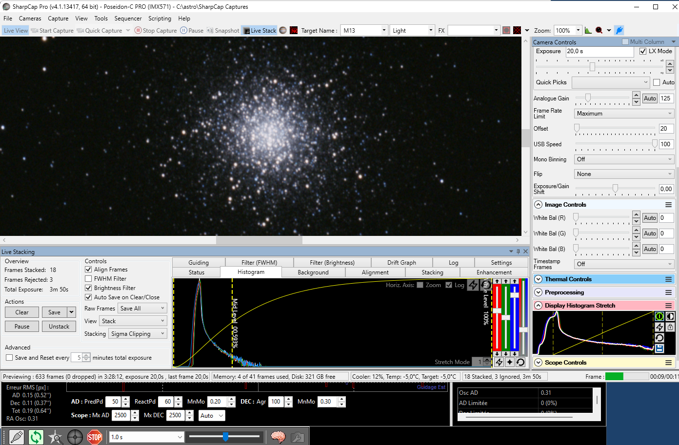Viewport: 679px width, 445px height.
Task: Click the reset icon below RGB sliders
Action: click(x=520, y=362)
